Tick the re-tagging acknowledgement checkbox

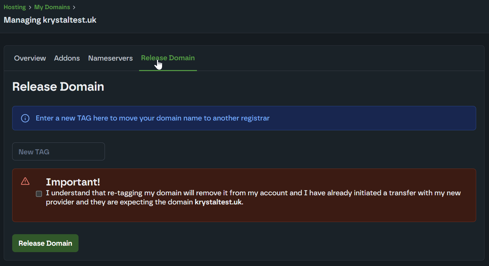point(39,194)
